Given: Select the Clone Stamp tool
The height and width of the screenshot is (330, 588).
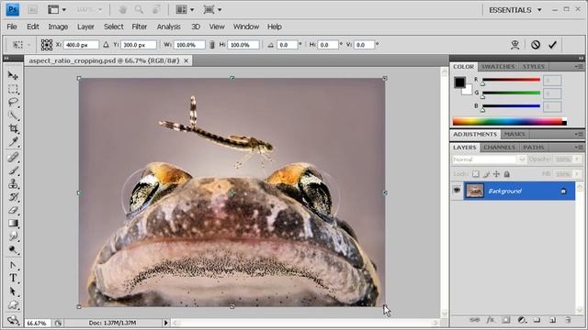Looking at the screenshot, I should pyautogui.click(x=13, y=183).
